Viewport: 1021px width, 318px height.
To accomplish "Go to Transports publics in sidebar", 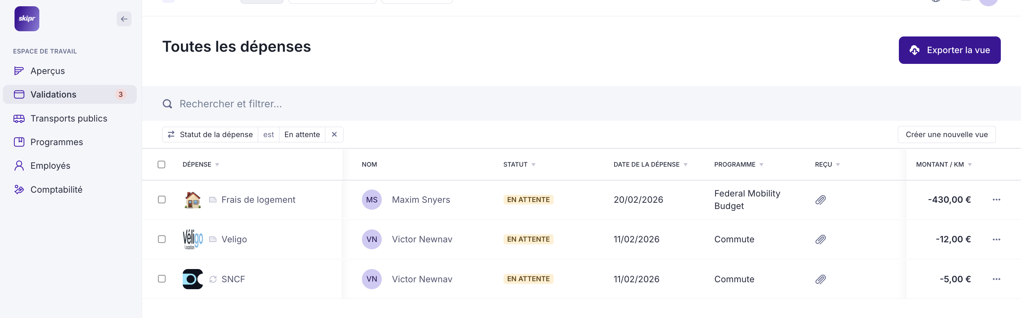I will (69, 118).
